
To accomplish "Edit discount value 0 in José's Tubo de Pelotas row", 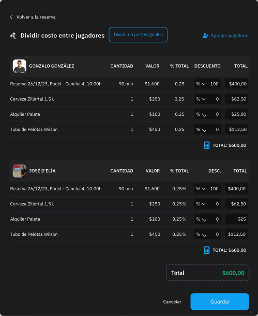I will [217, 234].
